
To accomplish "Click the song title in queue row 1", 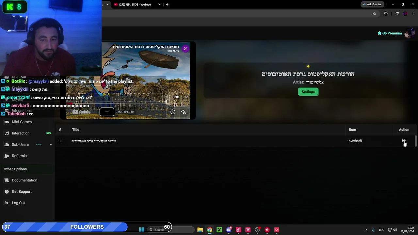I will tap(94, 141).
